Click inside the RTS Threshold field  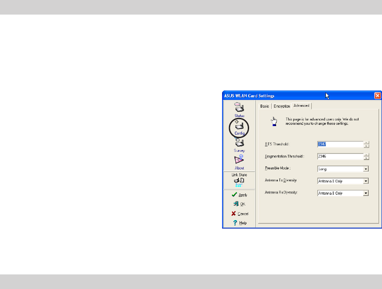[x=340, y=144]
